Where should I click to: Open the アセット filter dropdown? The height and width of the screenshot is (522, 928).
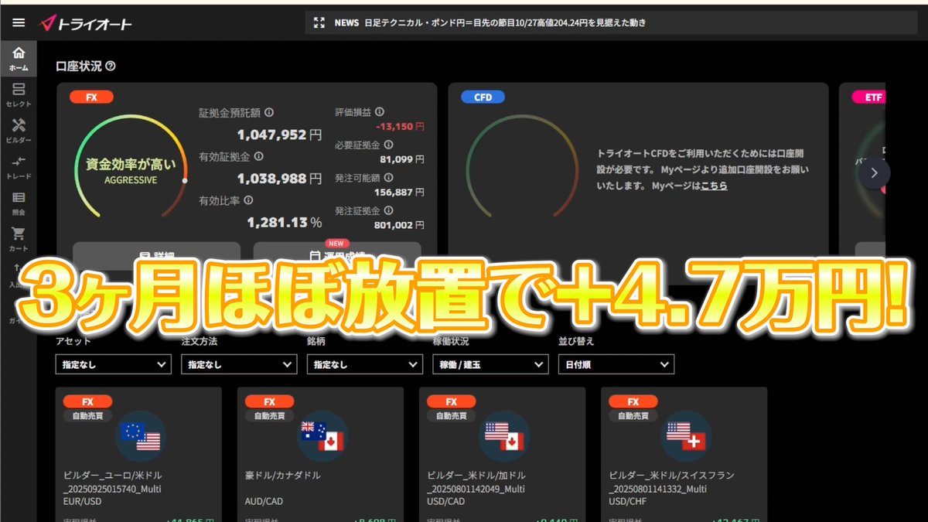coord(113,364)
